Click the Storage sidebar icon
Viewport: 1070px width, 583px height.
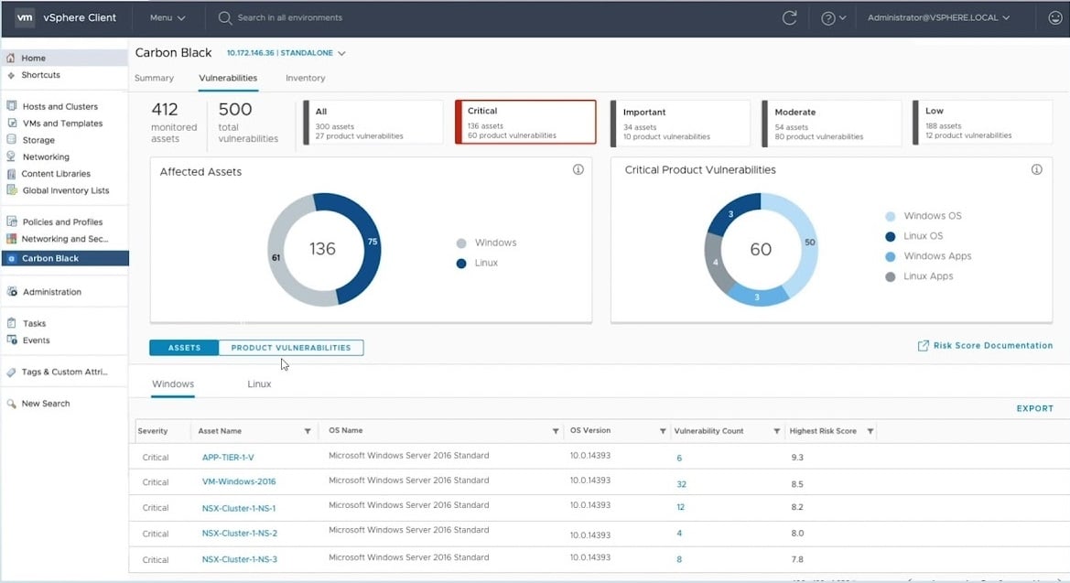click(12, 139)
